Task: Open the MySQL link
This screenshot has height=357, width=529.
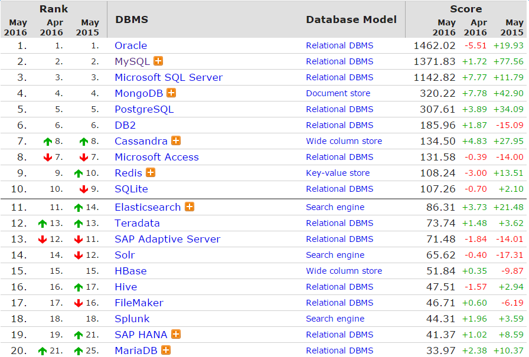Action: pyautogui.click(x=132, y=61)
